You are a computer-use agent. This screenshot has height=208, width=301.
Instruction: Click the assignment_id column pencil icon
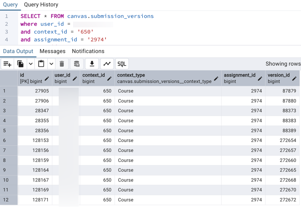point(260,79)
